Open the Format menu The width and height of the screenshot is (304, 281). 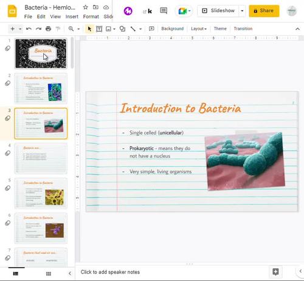coord(91,16)
